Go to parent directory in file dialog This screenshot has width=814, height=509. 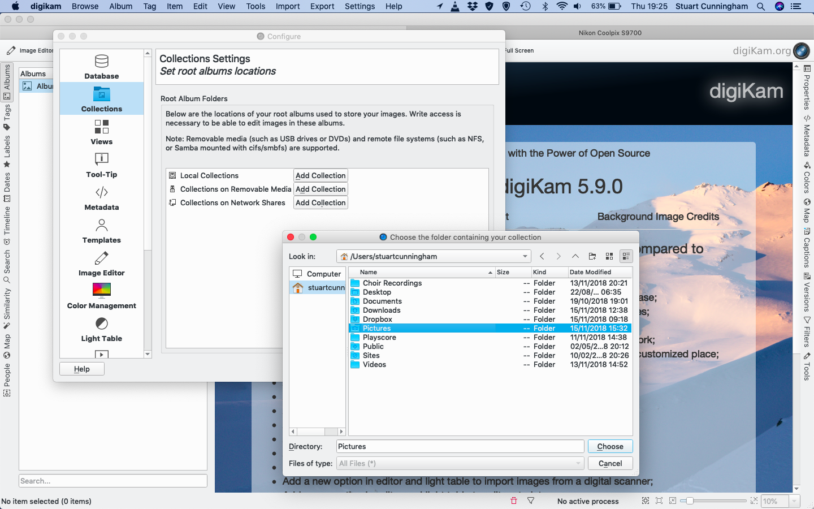(x=575, y=256)
